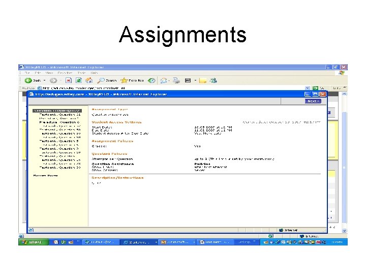Open the Mail icon dropdown arrow

169,80
